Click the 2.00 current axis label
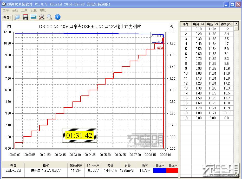The width and height of the screenshot is (242, 179). point(172,32)
